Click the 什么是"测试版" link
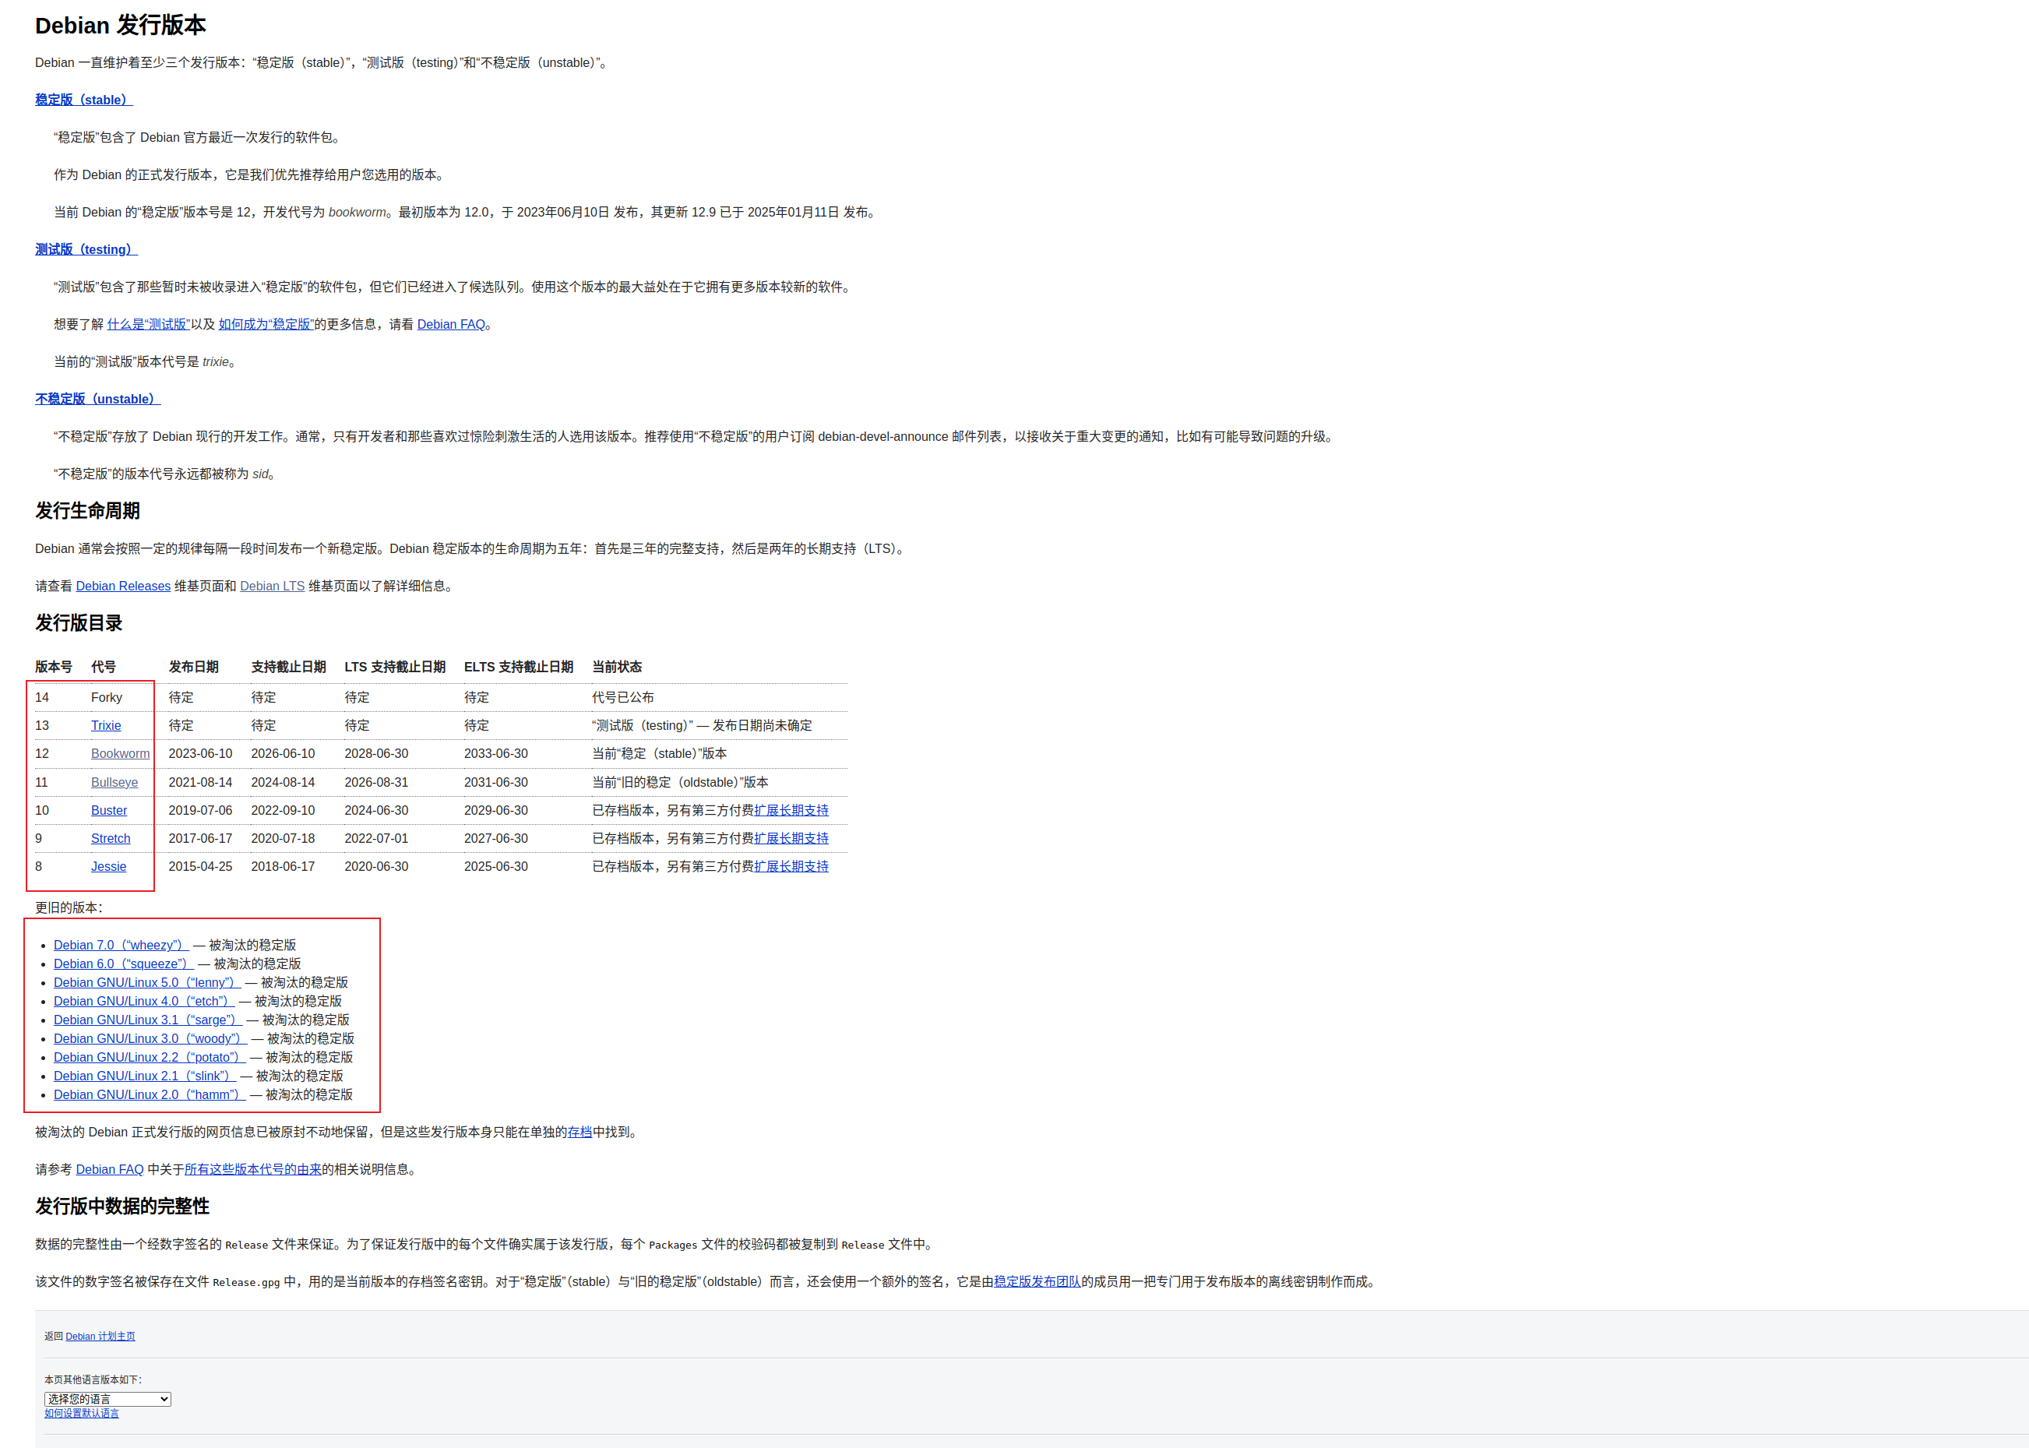Screen dimensions: 2029x1448 149,325
